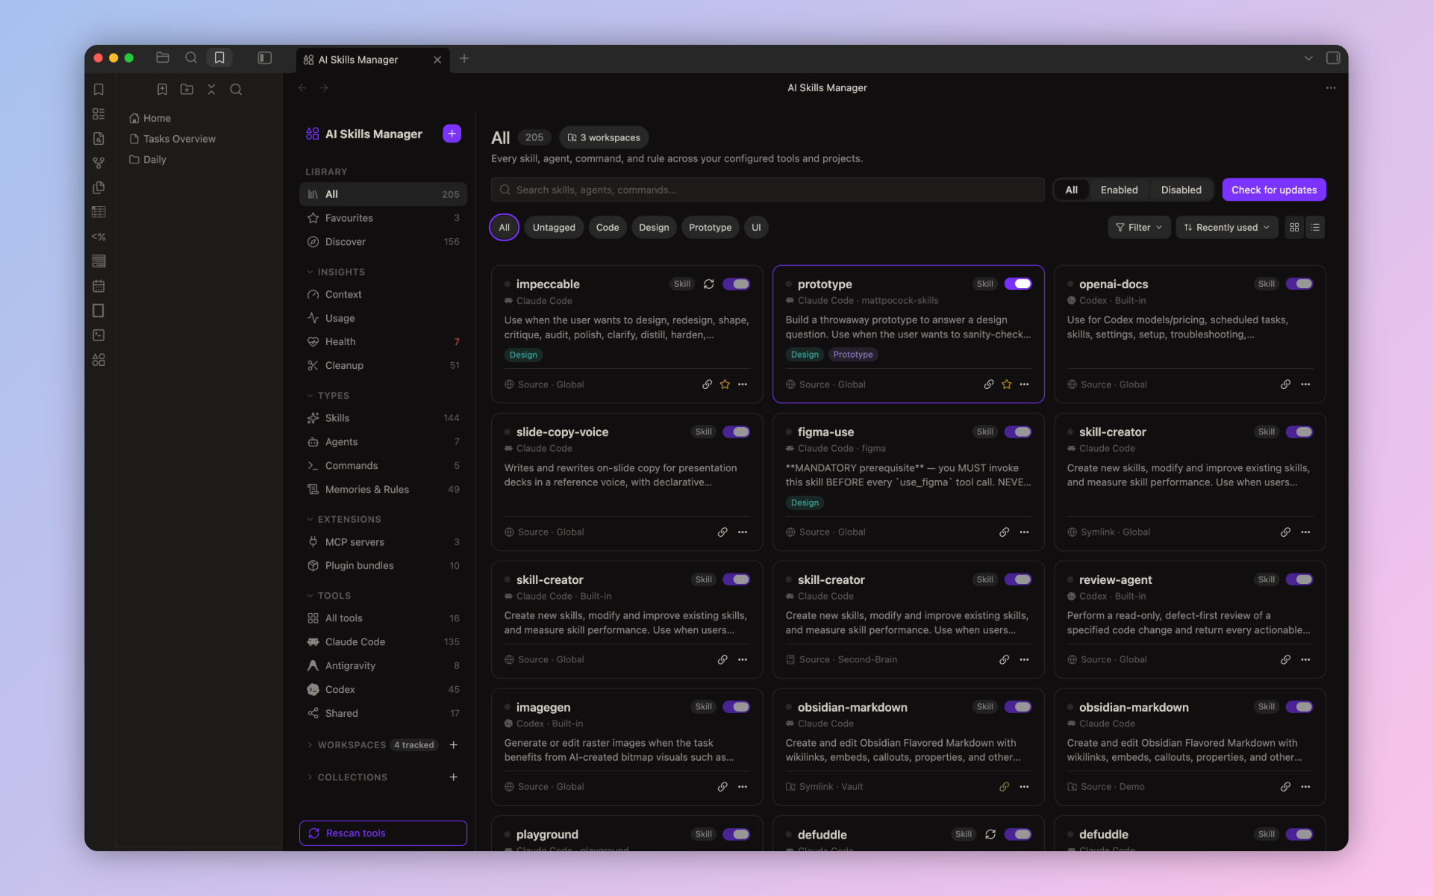Favourite the prototype skill with its star icon
The image size is (1433, 896).
pos(1007,385)
